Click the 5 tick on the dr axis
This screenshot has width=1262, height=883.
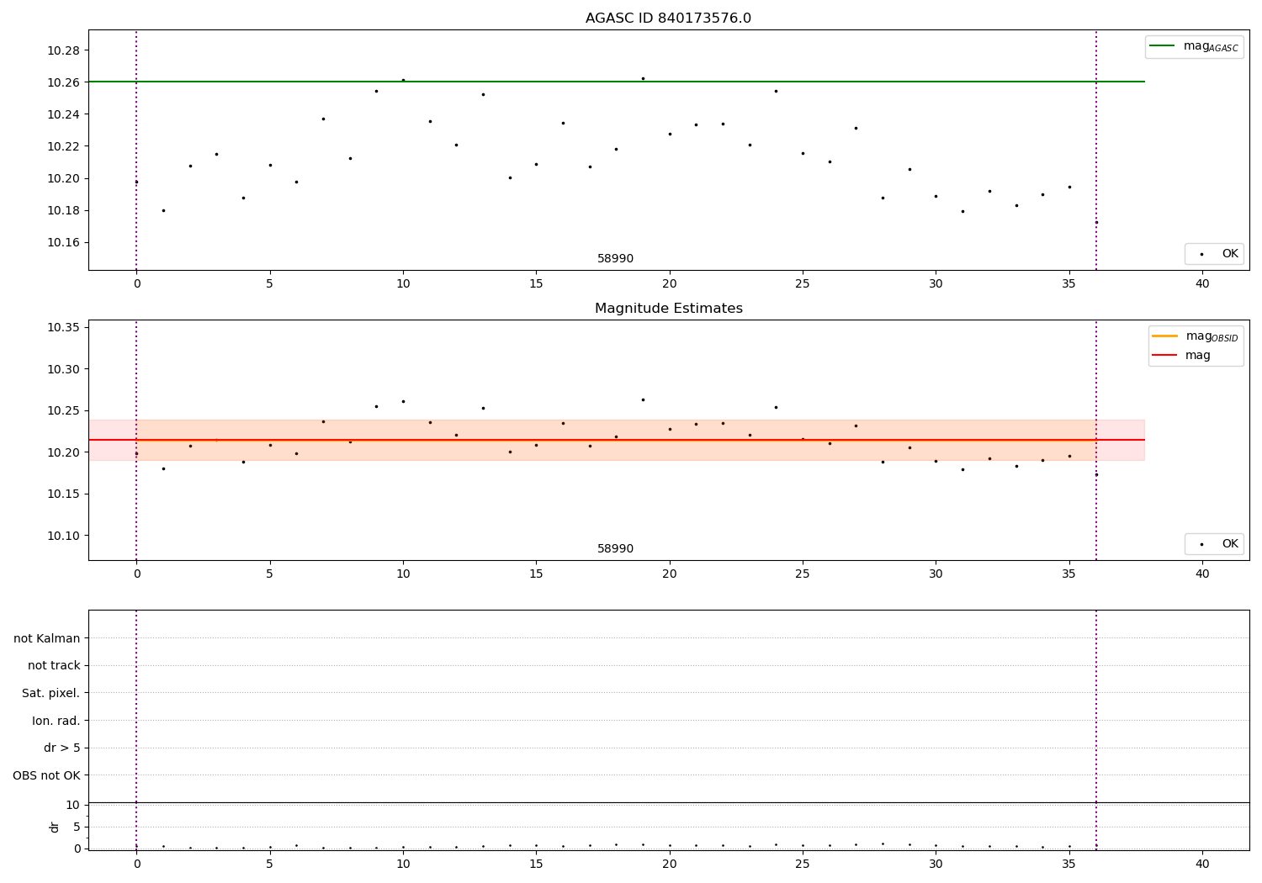[x=77, y=827]
